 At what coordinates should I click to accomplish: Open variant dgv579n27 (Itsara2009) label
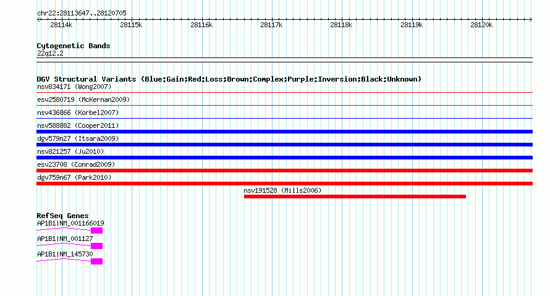tap(78, 138)
